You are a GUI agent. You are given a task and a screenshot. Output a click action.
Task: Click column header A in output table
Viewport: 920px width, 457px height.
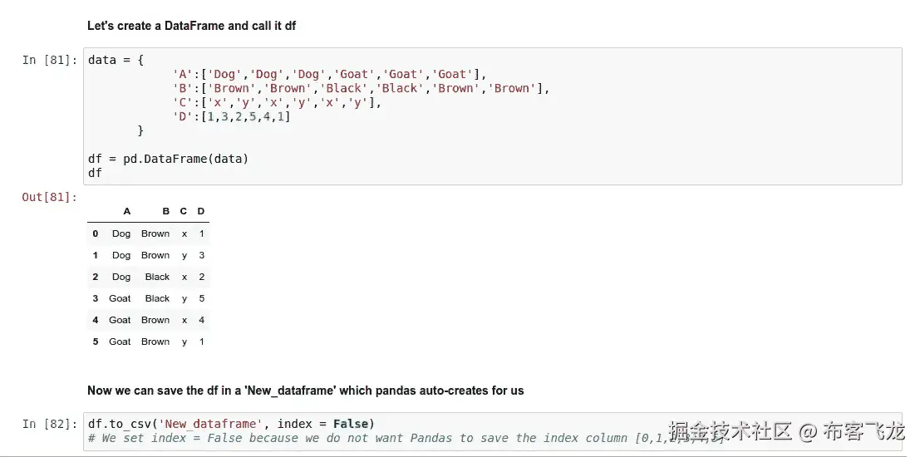[127, 212]
